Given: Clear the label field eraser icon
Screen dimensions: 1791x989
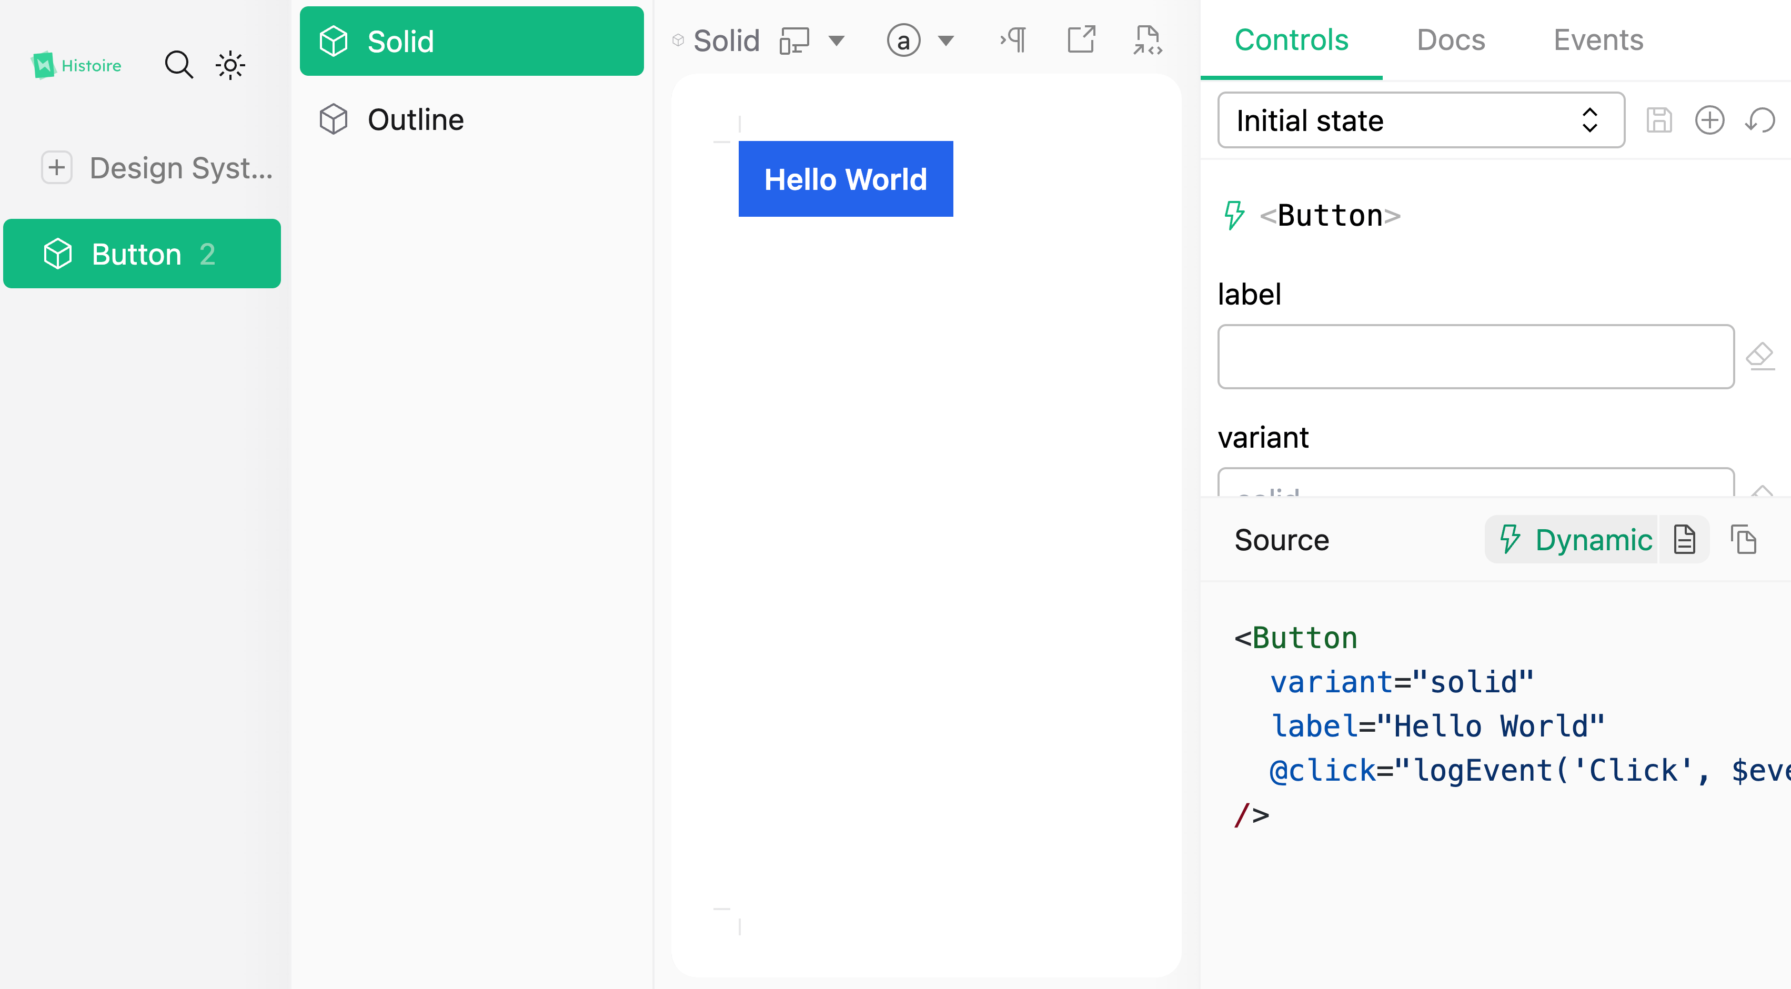Looking at the screenshot, I should 1760,356.
